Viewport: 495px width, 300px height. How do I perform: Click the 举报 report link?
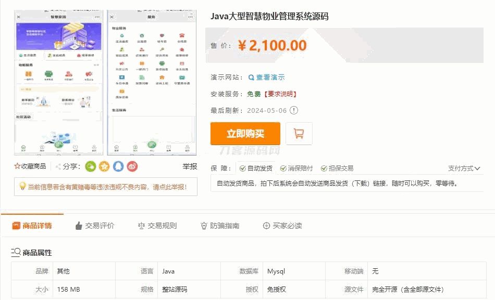[190, 166]
